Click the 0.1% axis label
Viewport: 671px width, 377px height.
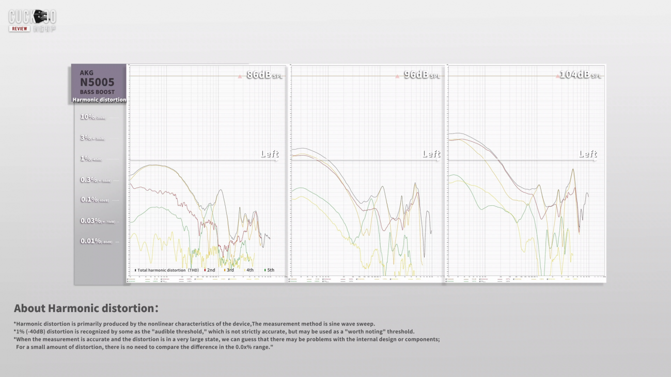[x=95, y=200]
